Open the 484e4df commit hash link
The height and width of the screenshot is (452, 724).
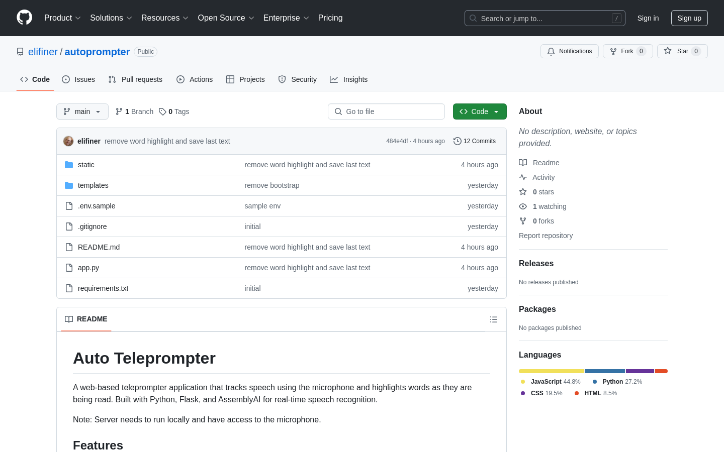[x=397, y=141]
